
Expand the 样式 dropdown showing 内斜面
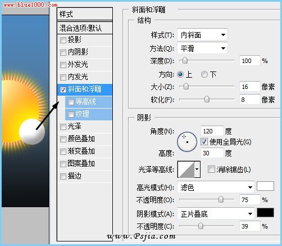click(x=202, y=35)
